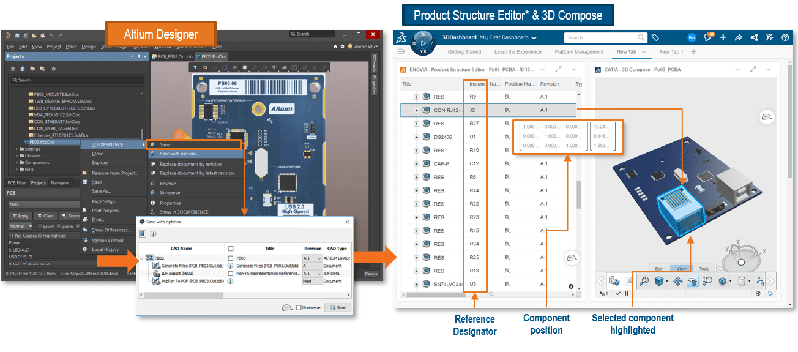
Task: Click the Panels button in Altium status bar
Action: 371,274
